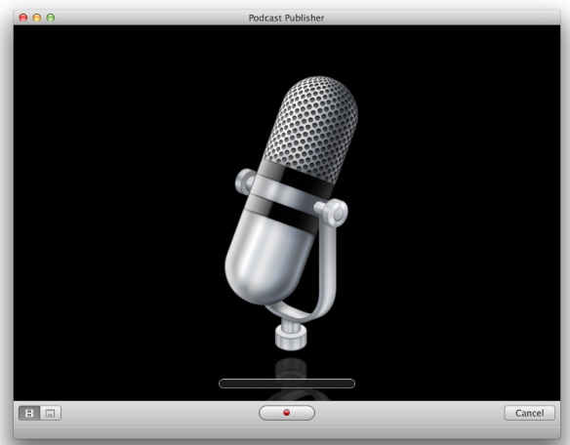This screenshot has height=445, width=570.
Task: Switch to screen recording mode icon
Action: click(50, 413)
